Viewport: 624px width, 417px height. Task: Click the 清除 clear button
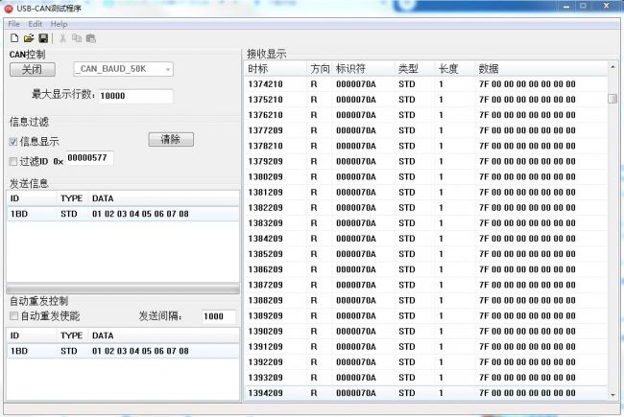coord(171,139)
